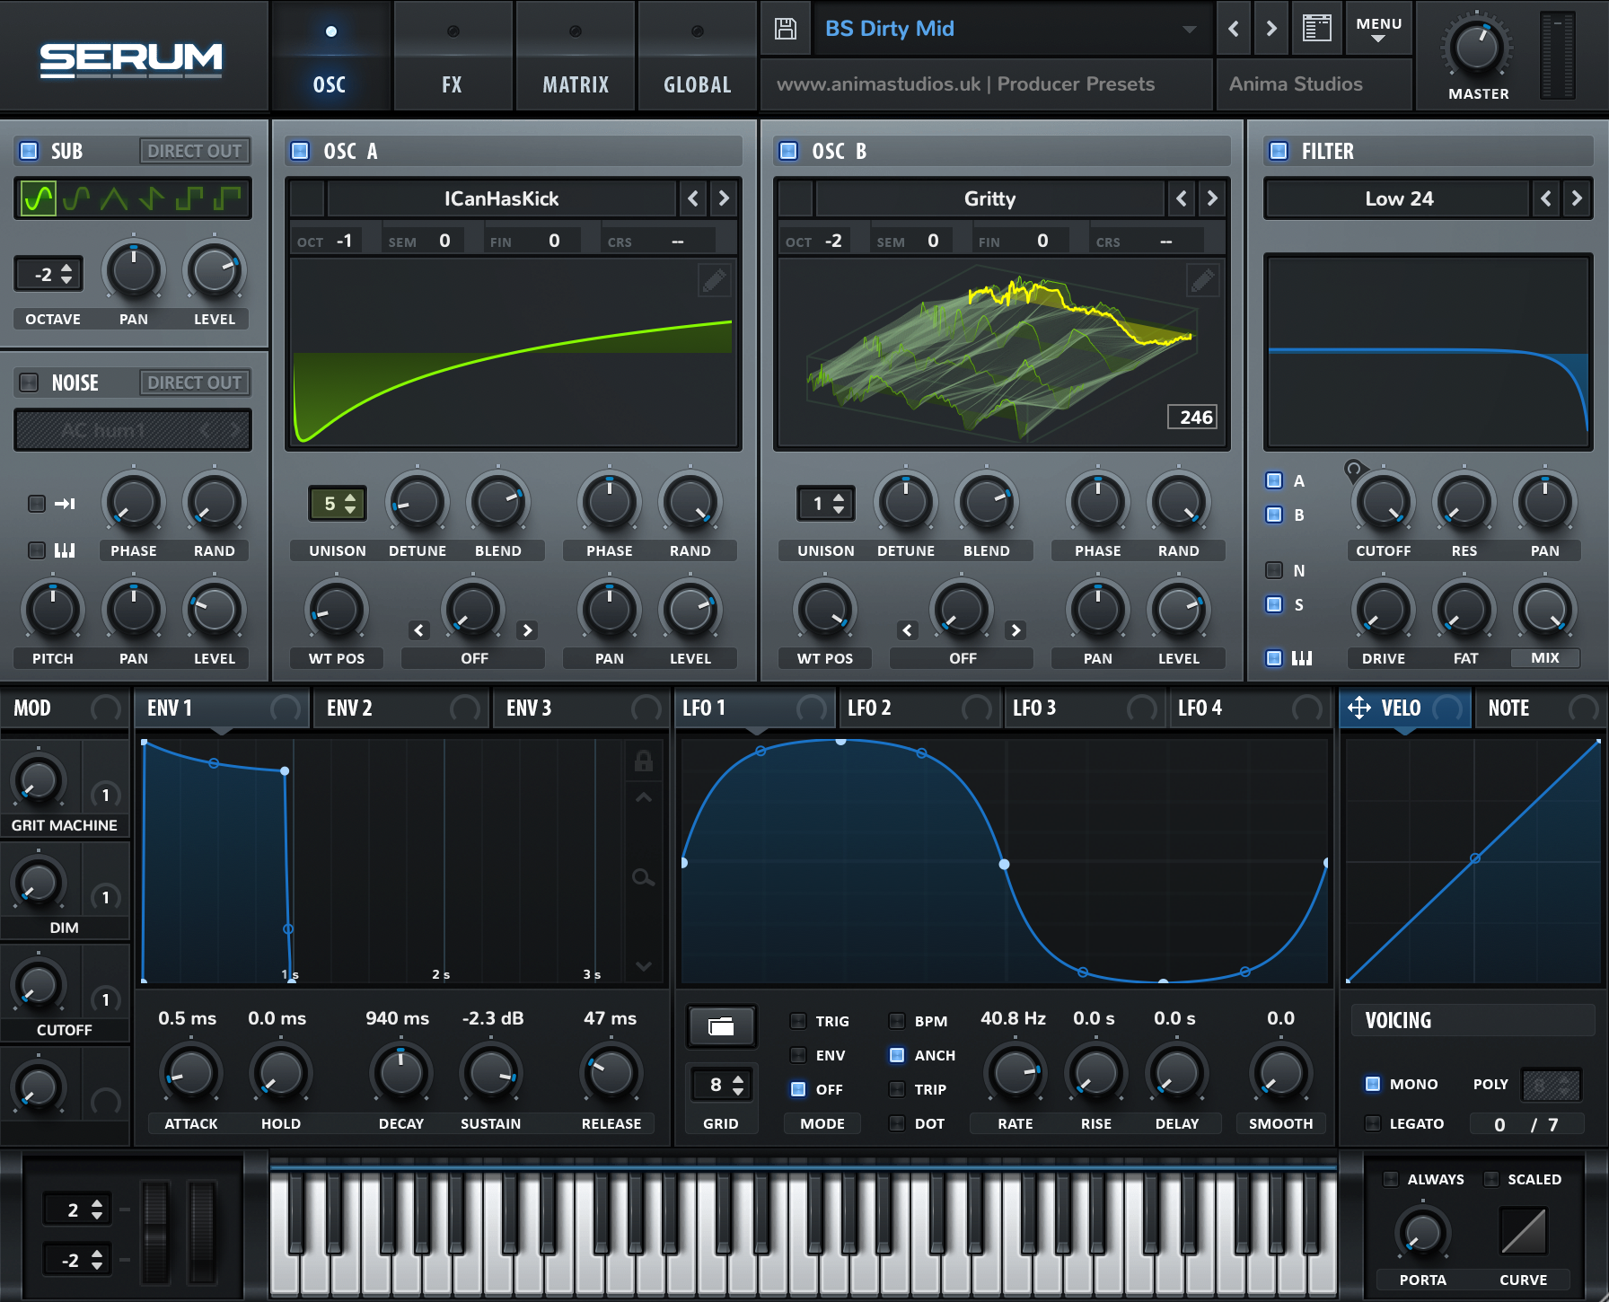
Task: Click the Anima Studios author field
Action: pos(1314,84)
